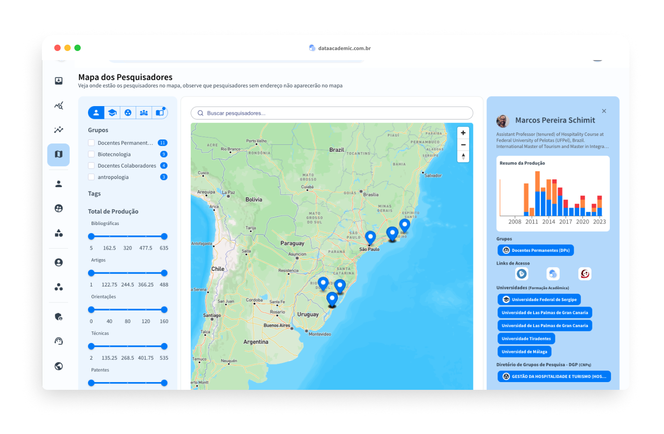Click the Patentes slider minimum handle
Viewport: 664px width, 434px height.
pos(91,383)
